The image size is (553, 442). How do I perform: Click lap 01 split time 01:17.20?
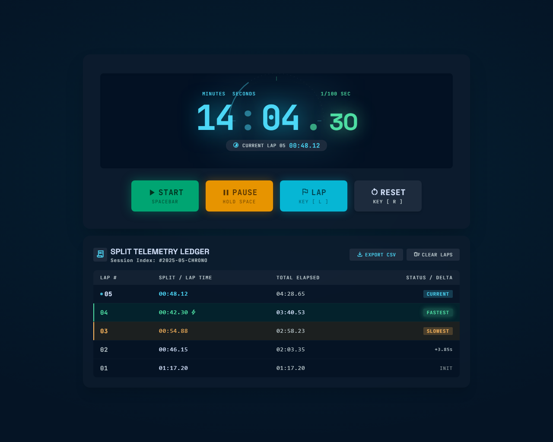tap(173, 368)
